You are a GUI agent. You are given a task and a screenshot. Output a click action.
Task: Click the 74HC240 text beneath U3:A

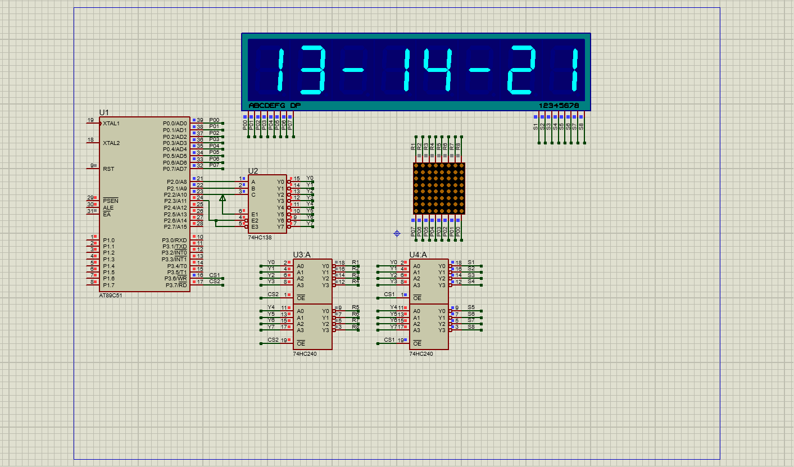coord(305,353)
